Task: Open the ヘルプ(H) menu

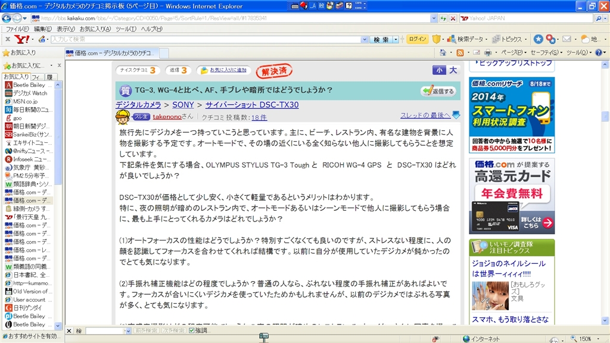Action: pos(152,29)
